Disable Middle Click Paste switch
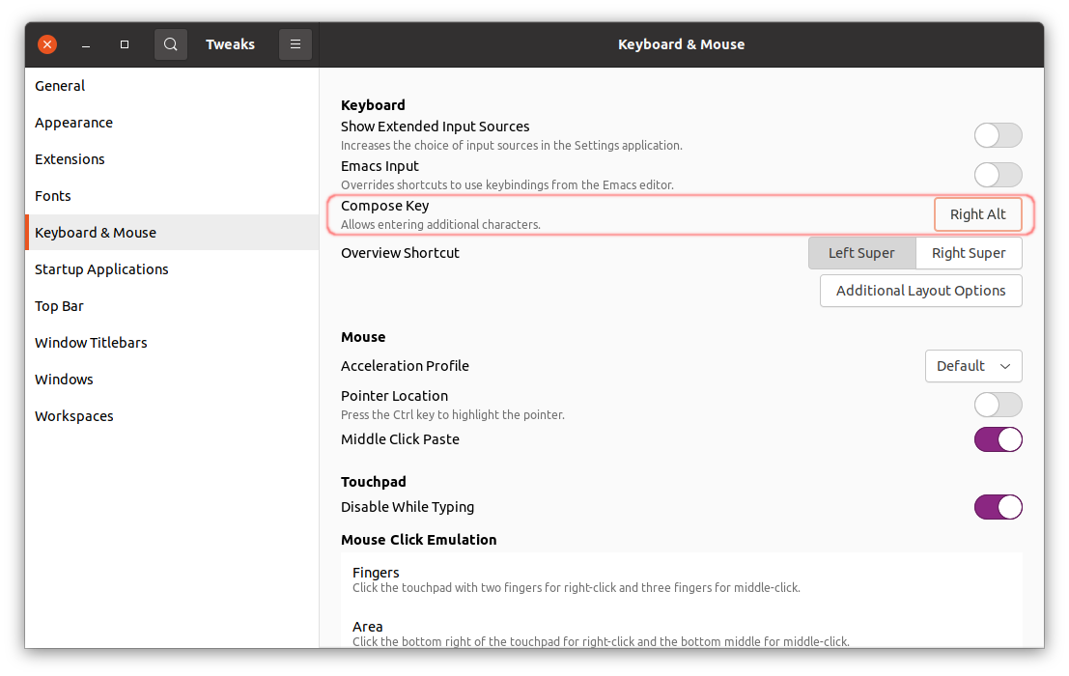This screenshot has width=1069, height=676. [x=998, y=439]
